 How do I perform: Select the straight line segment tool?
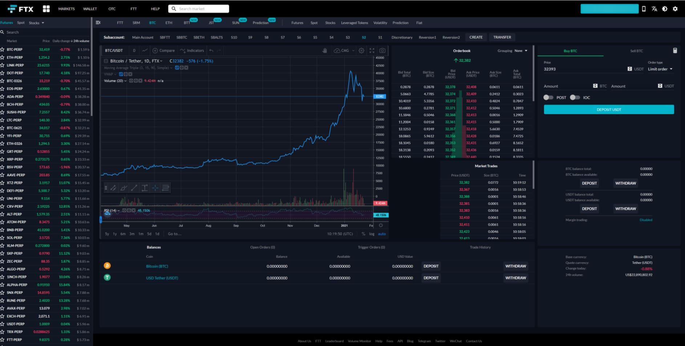(x=134, y=188)
